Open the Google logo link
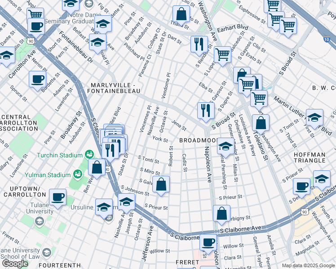 click(x=15, y=264)
